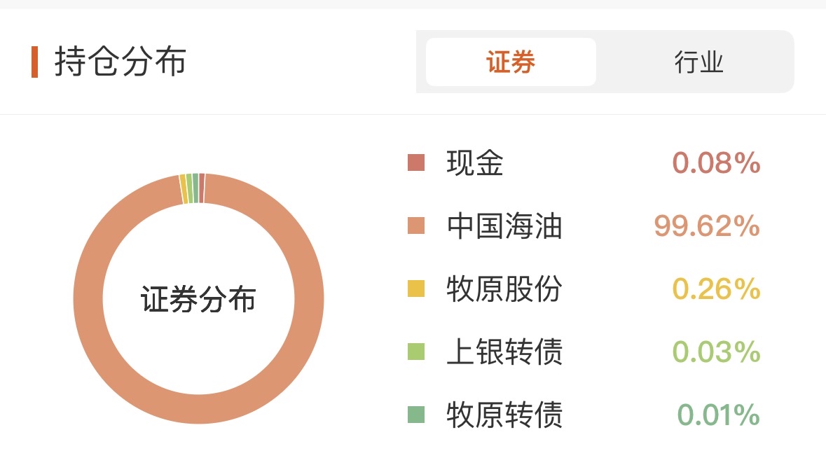The image size is (826, 472).
Task: Switch to the 行业 tab
Action: tap(698, 62)
